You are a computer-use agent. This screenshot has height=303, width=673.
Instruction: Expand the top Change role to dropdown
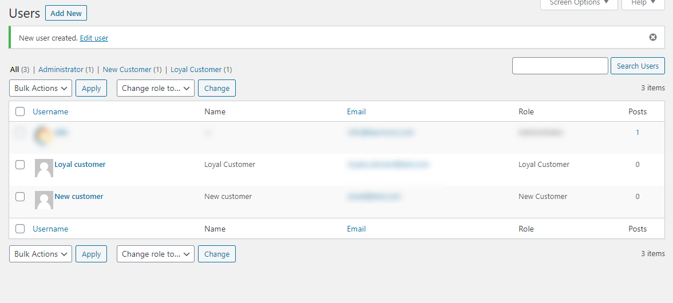156,88
